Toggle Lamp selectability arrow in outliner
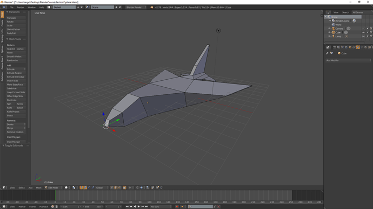 click(367, 36)
